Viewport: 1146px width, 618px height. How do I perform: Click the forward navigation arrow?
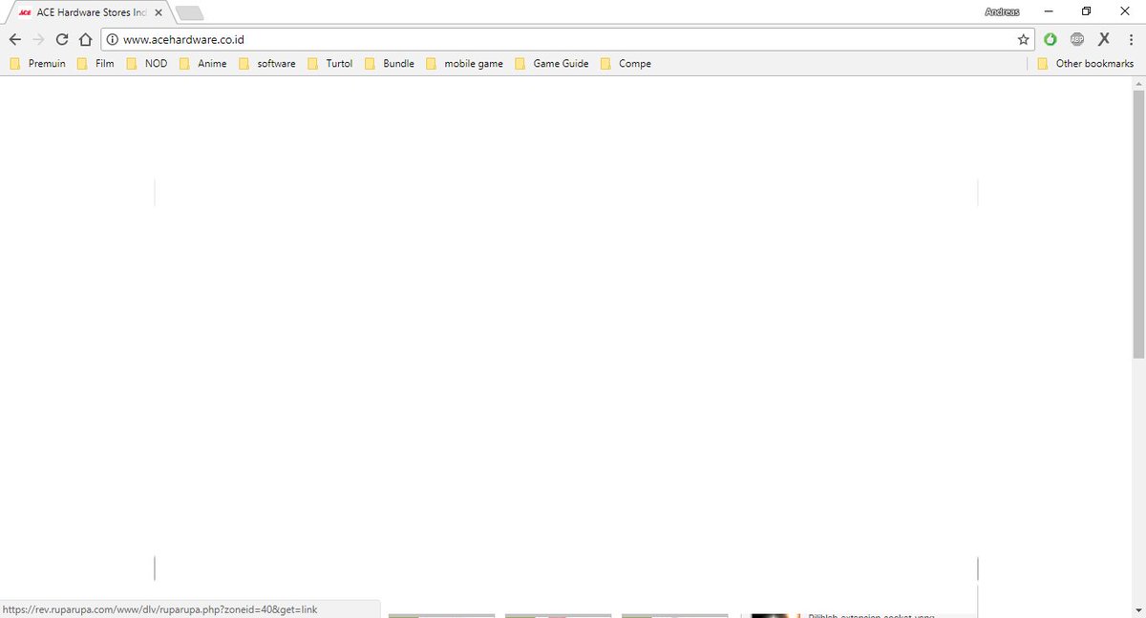(38, 39)
